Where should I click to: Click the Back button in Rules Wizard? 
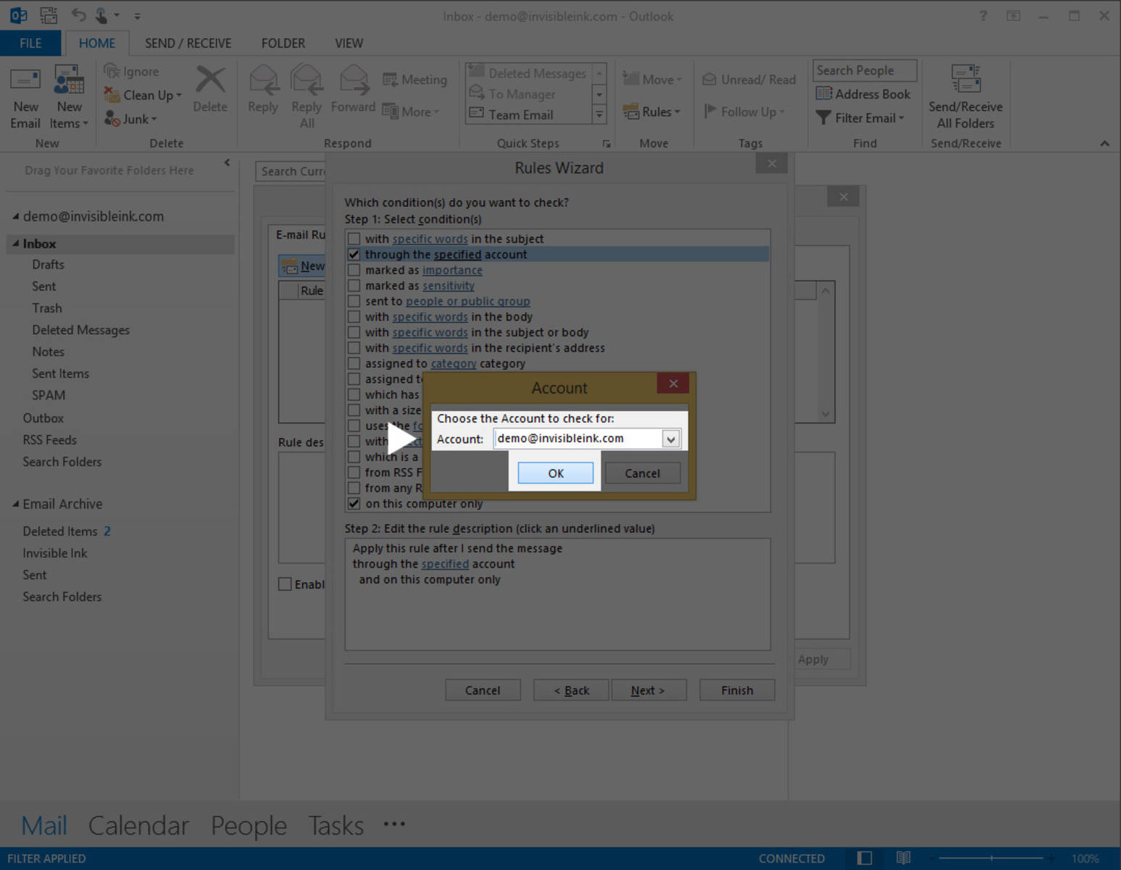pos(572,690)
